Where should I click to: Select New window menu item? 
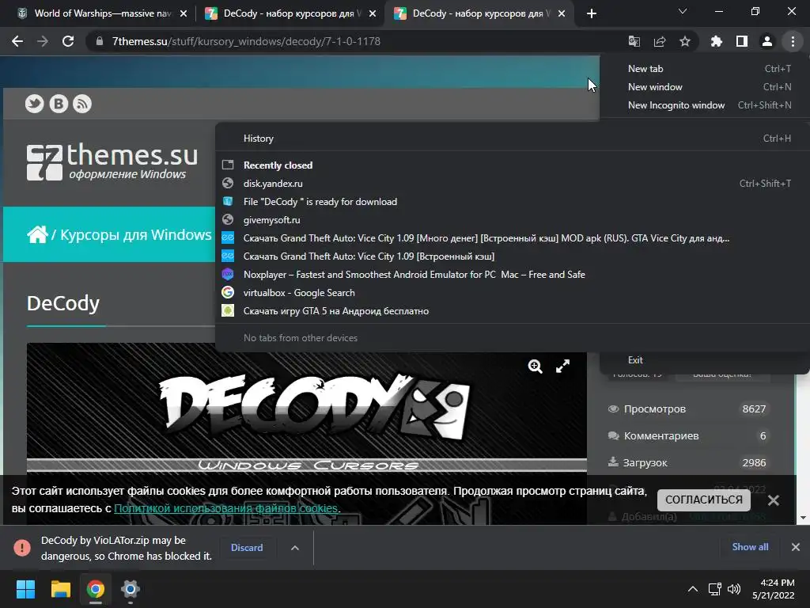[705, 87]
